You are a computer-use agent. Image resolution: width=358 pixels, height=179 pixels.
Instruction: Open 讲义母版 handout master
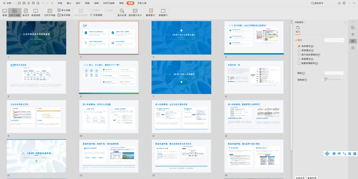click(64, 10)
